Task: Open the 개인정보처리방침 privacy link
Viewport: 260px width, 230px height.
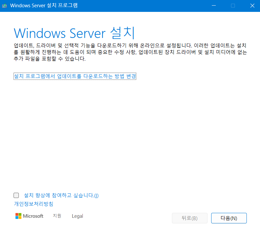Action: point(34,204)
